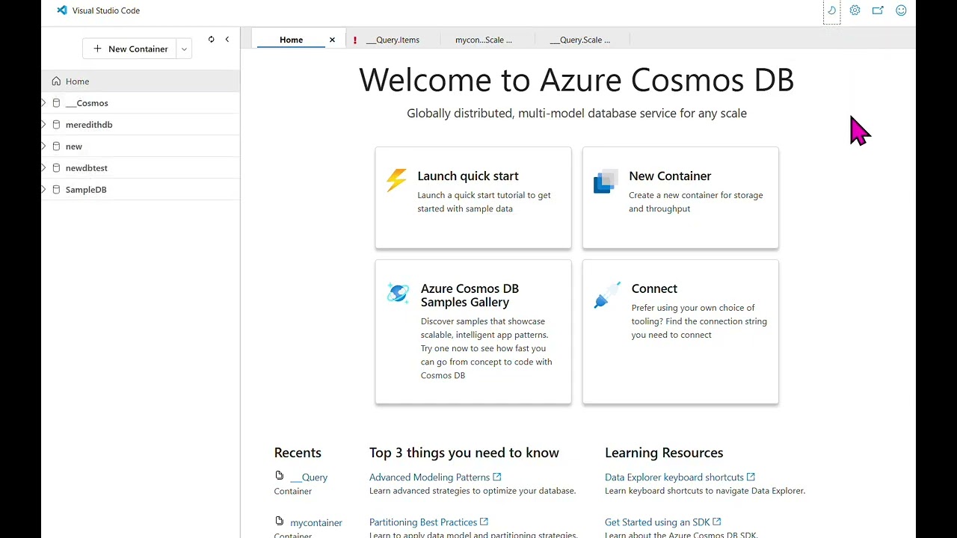Click the Samples Gallery planet icon

pos(398,293)
